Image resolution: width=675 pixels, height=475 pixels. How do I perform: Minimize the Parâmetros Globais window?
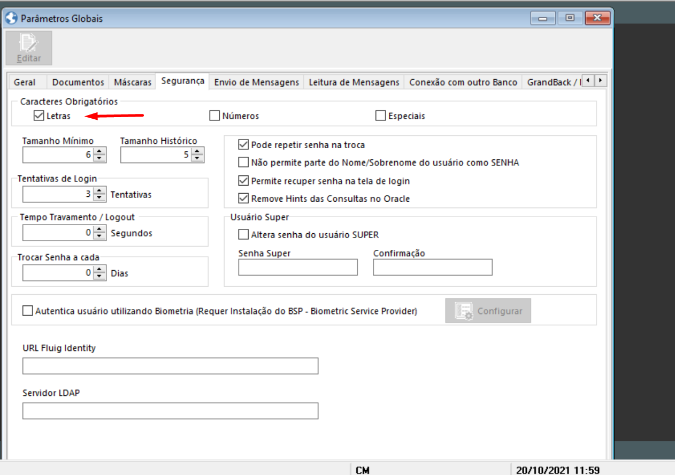pyautogui.click(x=543, y=19)
